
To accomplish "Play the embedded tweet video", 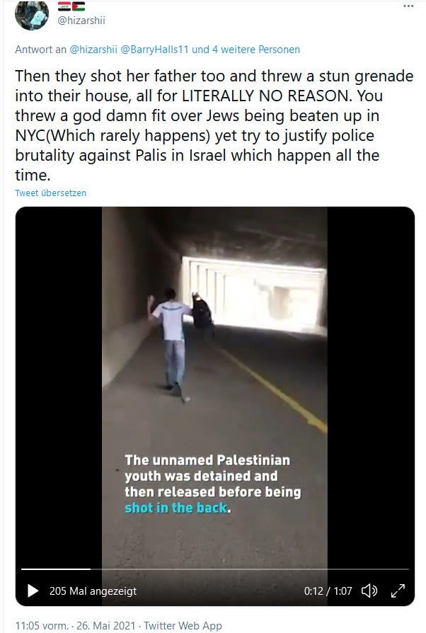I will coord(33,591).
